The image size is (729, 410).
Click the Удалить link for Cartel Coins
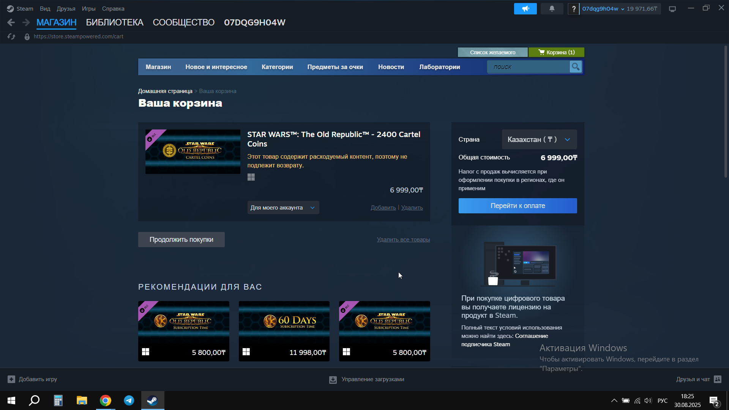[412, 208]
